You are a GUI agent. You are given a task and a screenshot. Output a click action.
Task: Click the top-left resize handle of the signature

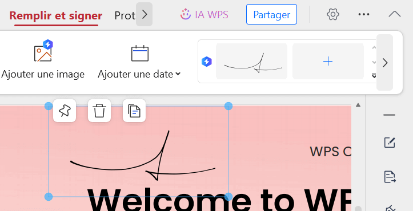tap(49, 106)
